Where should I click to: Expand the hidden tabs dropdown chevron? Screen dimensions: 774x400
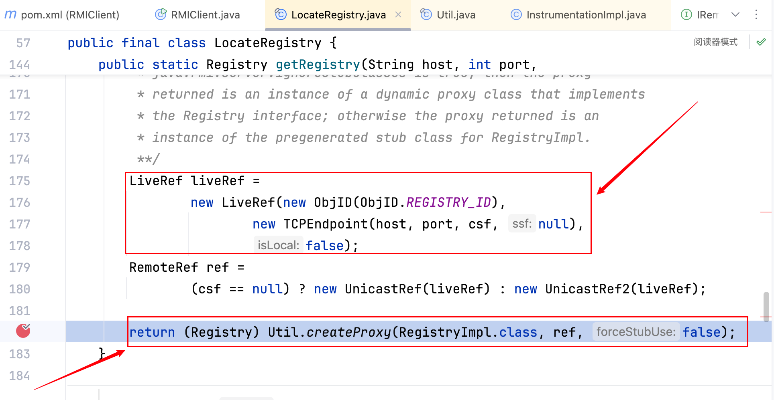[735, 15]
